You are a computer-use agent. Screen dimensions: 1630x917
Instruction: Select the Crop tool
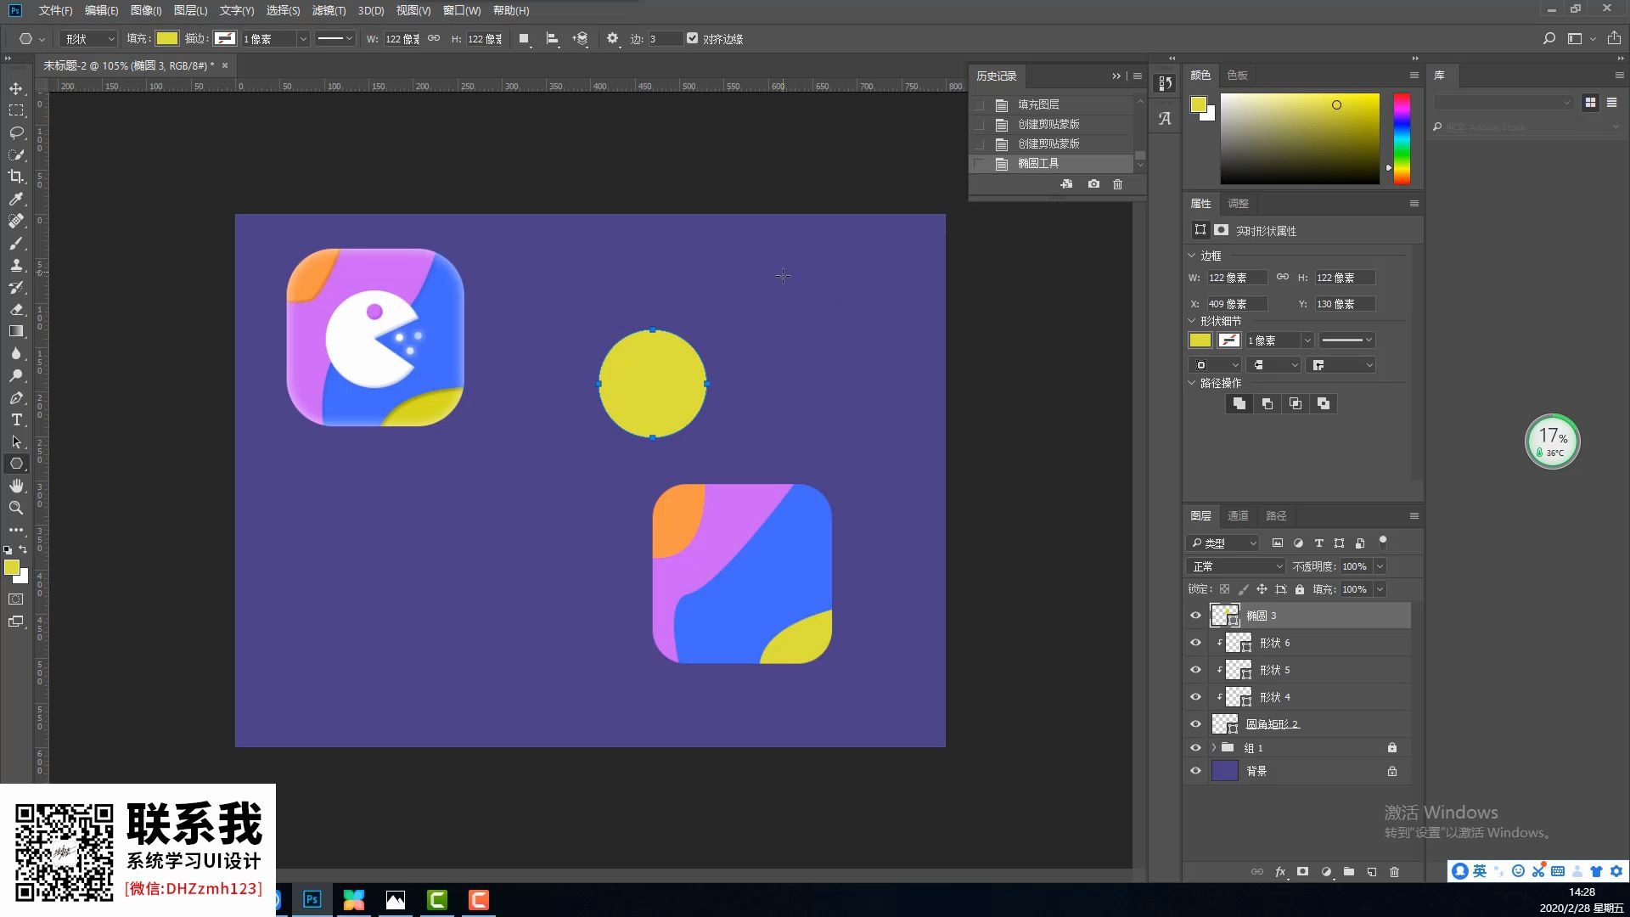pos(16,177)
